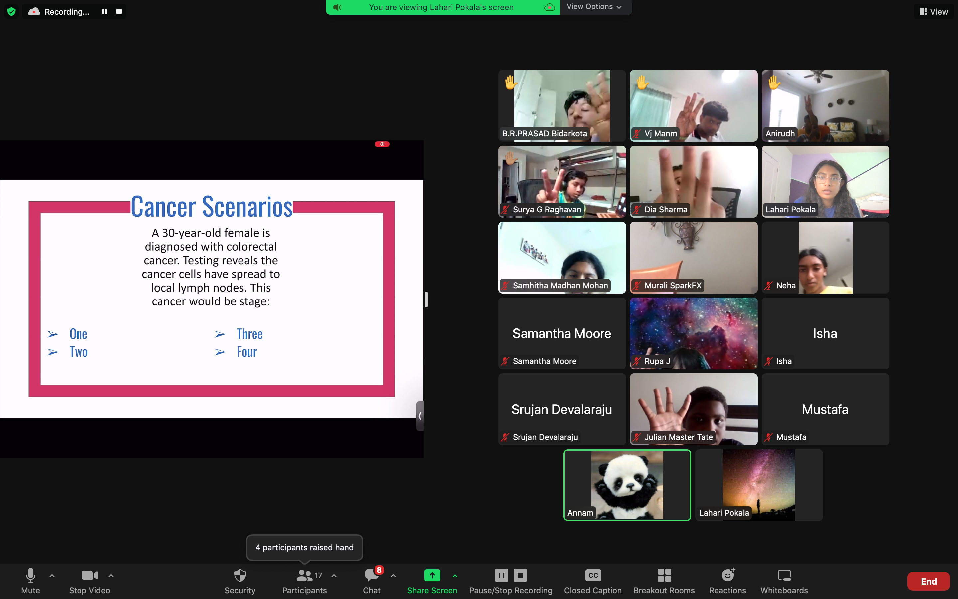Select Dia Sharma's video tile
The width and height of the screenshot is (958, 599).
tap(694, 181)
